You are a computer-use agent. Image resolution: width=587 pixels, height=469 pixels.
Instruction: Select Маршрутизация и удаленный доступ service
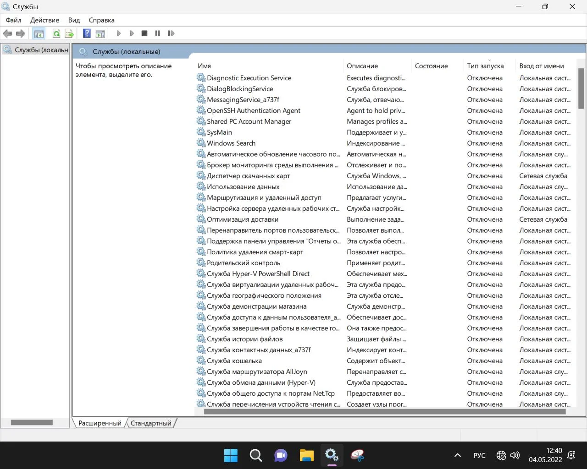pos(264,197)
